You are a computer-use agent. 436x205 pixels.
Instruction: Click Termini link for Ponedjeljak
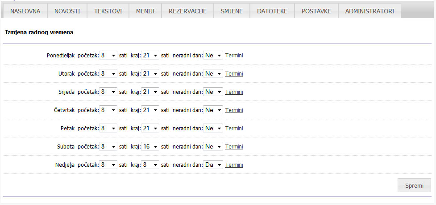click(x=234, y=56)
